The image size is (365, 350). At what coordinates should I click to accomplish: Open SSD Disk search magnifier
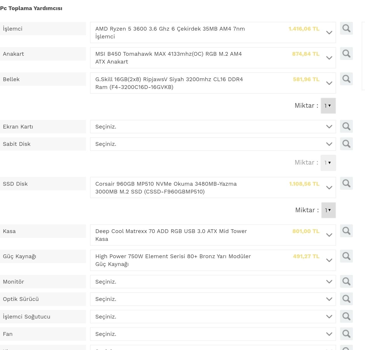(x=346, y=184)
